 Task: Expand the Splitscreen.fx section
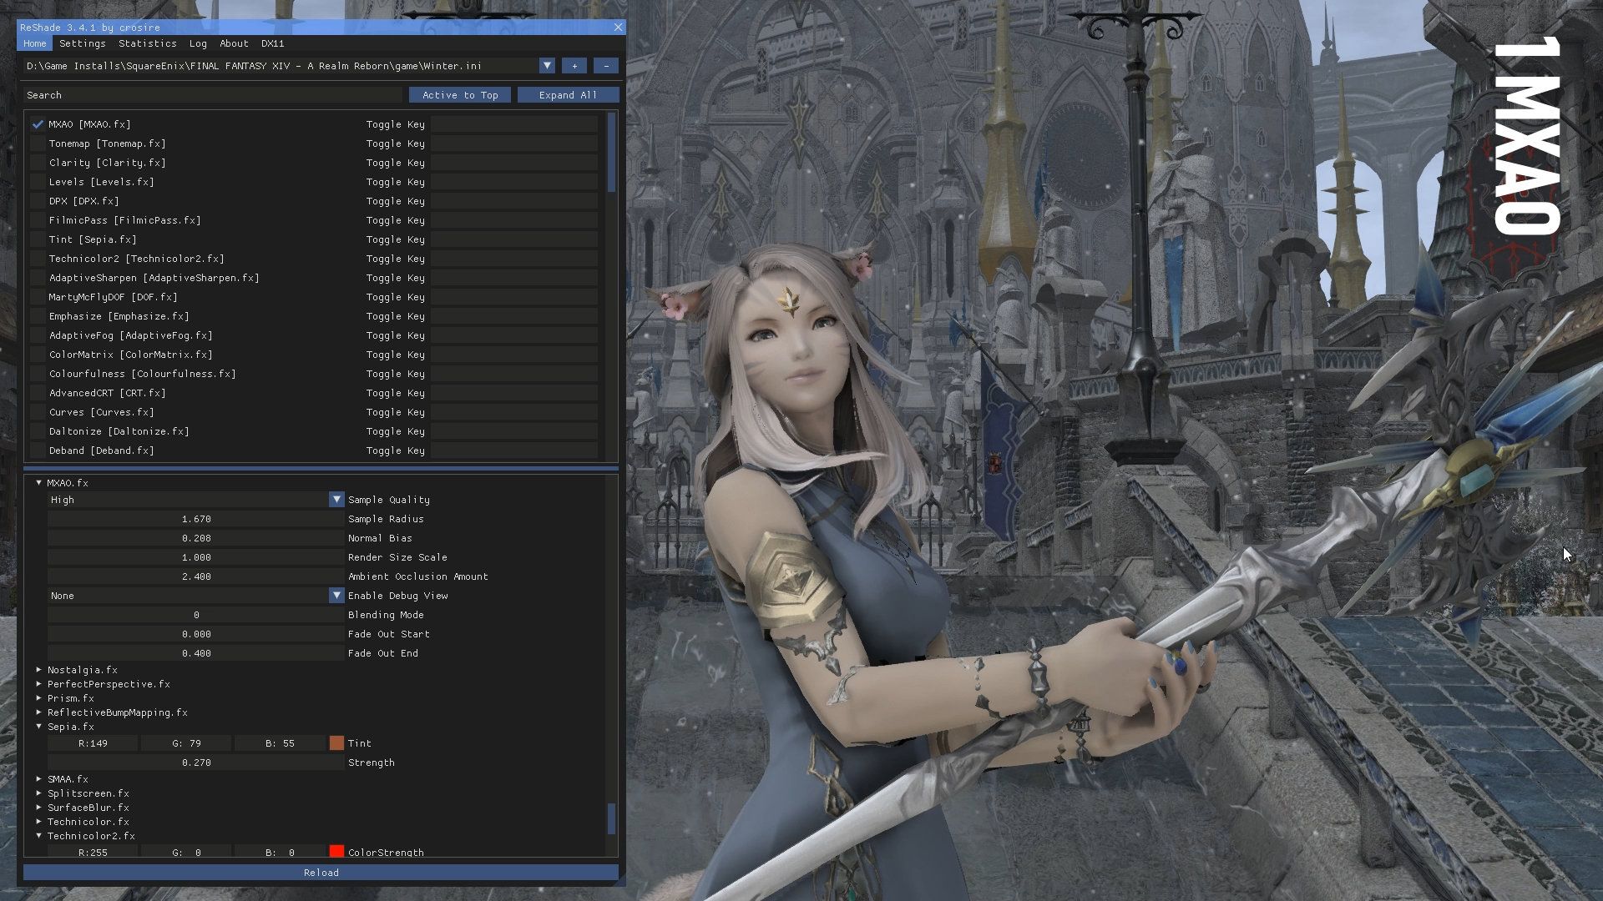(x=38, y=793)
